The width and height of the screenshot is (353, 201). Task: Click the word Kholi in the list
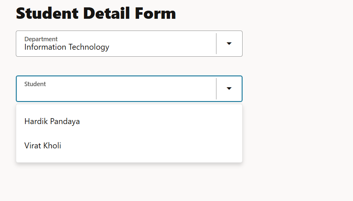coord(52,146)
